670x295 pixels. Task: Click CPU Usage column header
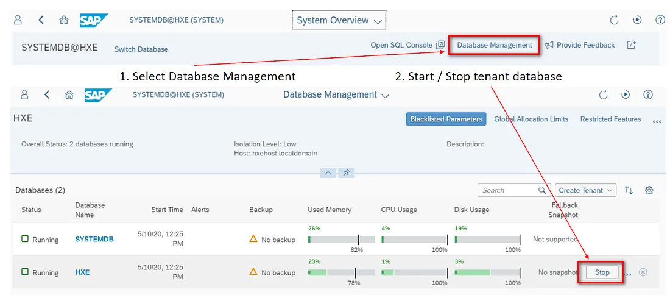click(x=399, y=210)
